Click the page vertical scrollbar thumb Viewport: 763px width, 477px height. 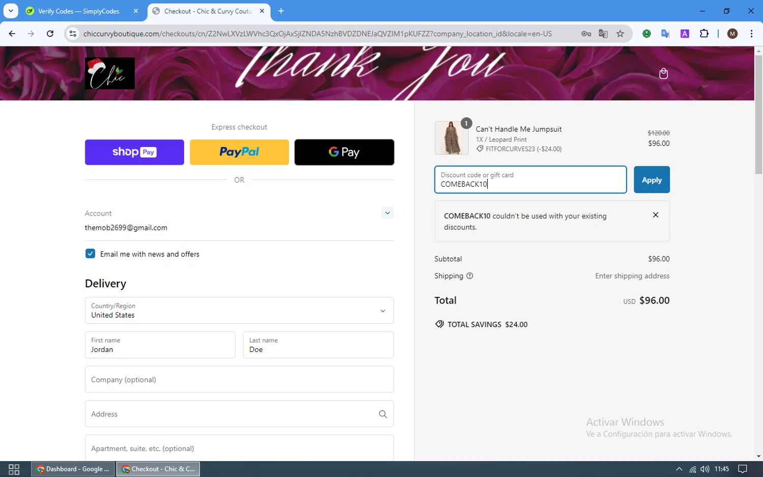758,114
